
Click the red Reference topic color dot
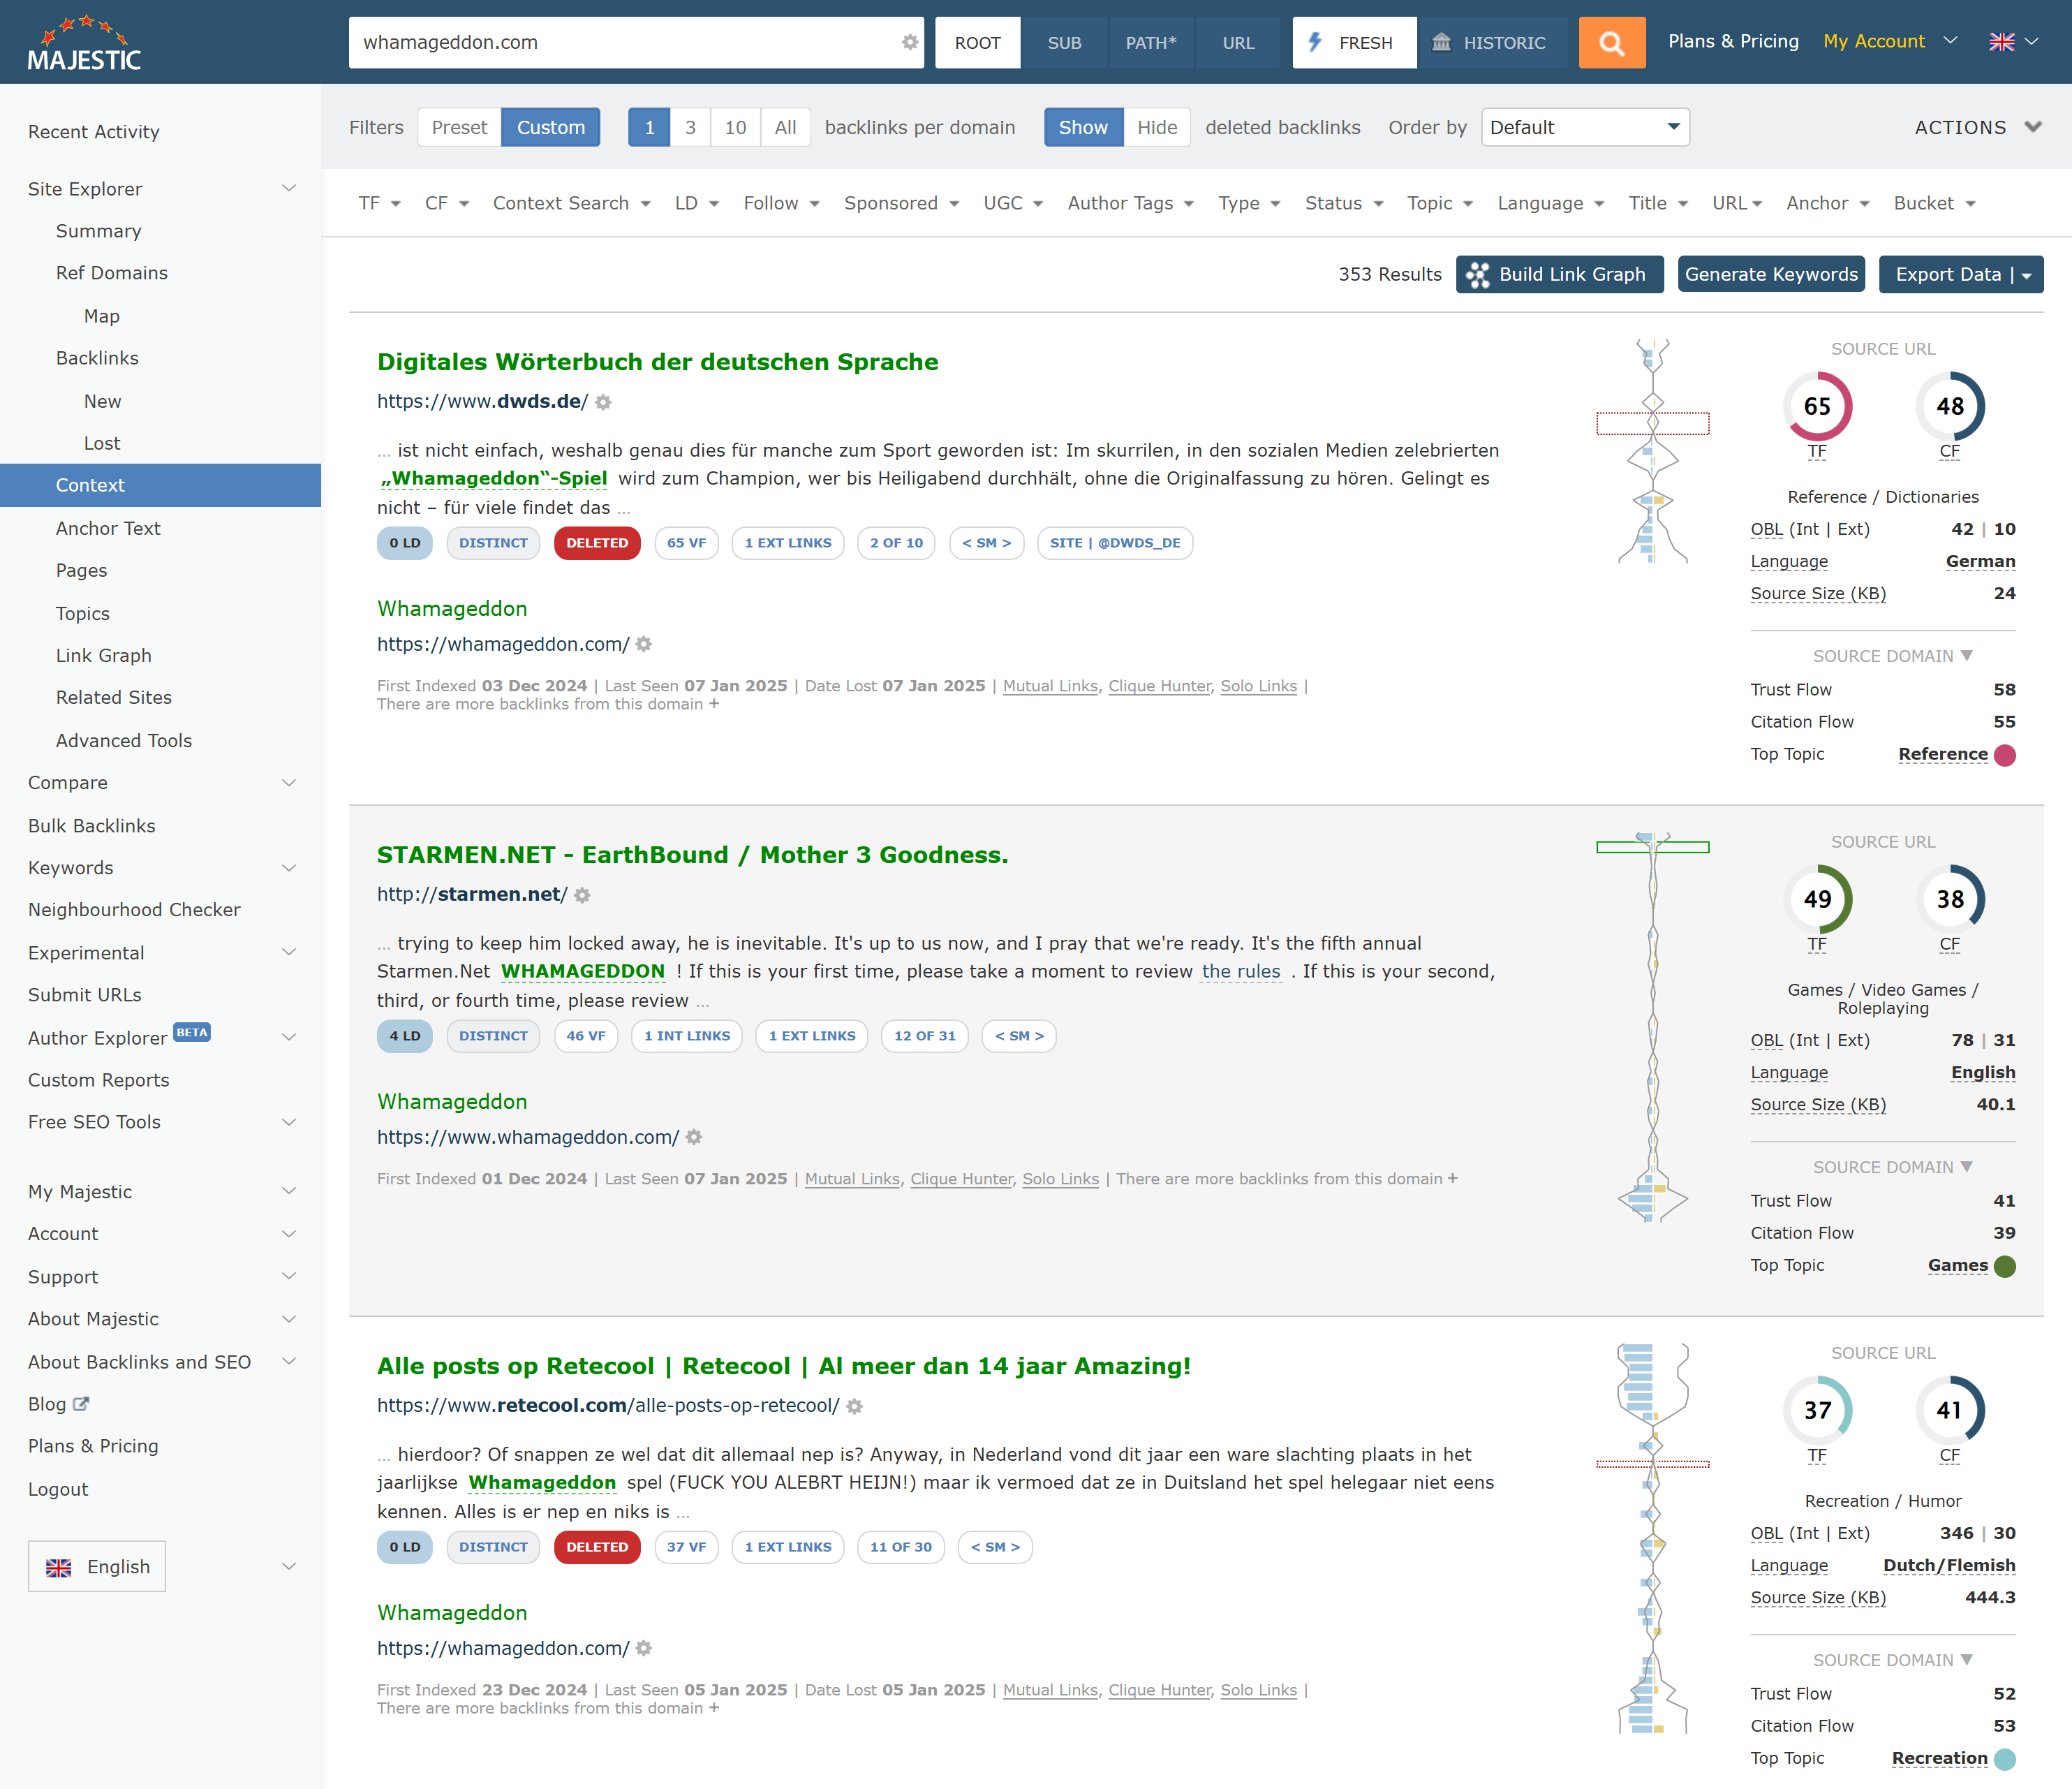2003,755
